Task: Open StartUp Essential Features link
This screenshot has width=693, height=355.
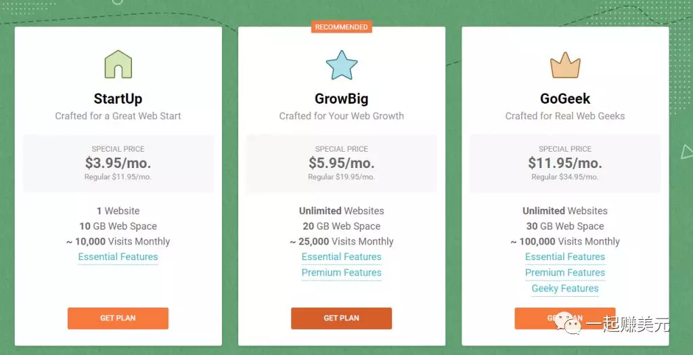Action: click(118, 257)
